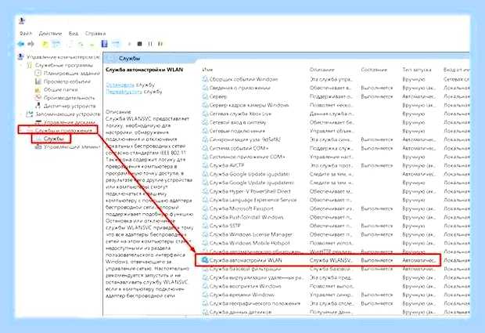Select Управление компьютером root tree node
This screenshot has height=333, width=485.
[x=63, y=57]
